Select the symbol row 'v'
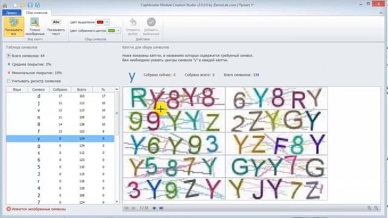 [60, 110]
